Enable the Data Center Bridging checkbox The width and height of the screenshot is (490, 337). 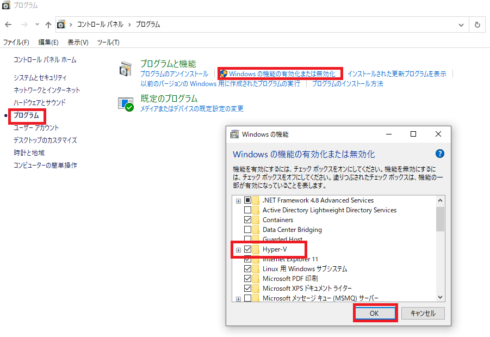(247, 230)
